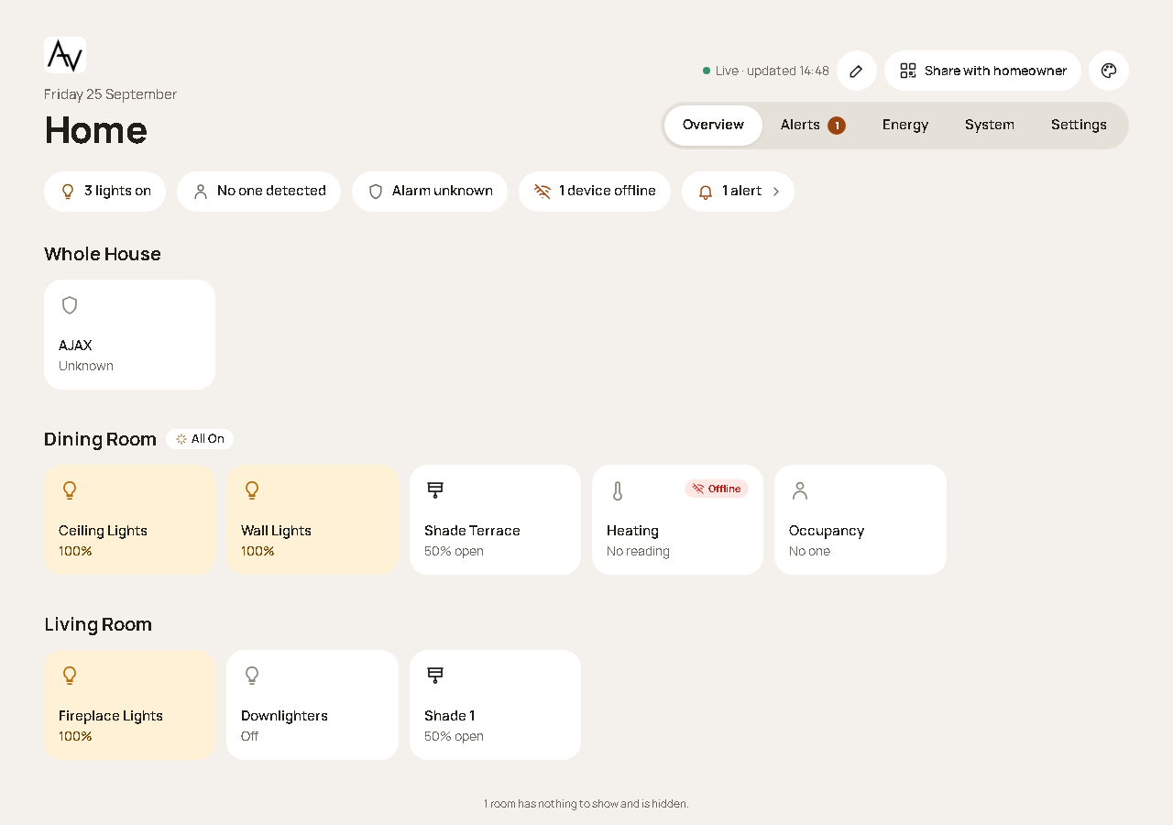Click the hidden room notice text

[x=586, y=804]
